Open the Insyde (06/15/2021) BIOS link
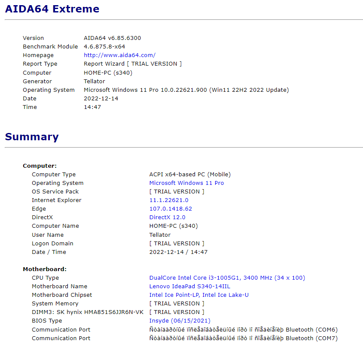 [x=180, y=321]
